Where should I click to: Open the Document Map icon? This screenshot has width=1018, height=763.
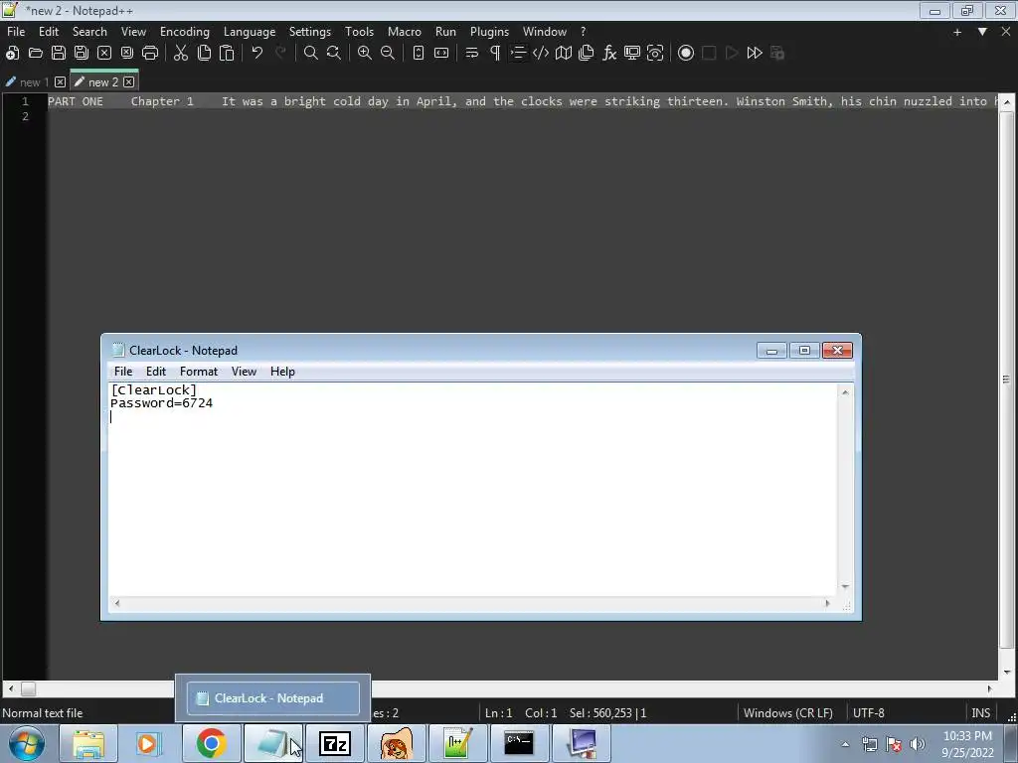[564, 54]
